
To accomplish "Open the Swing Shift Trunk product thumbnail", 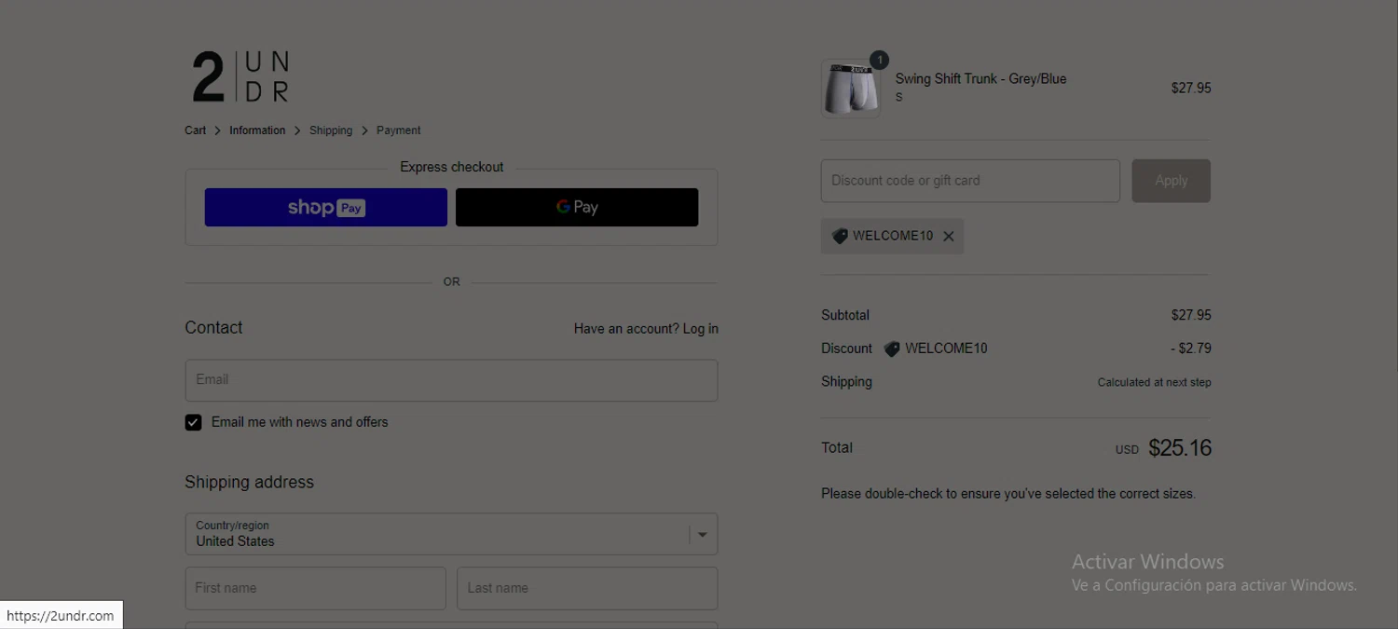I will [x=851, y=89].
